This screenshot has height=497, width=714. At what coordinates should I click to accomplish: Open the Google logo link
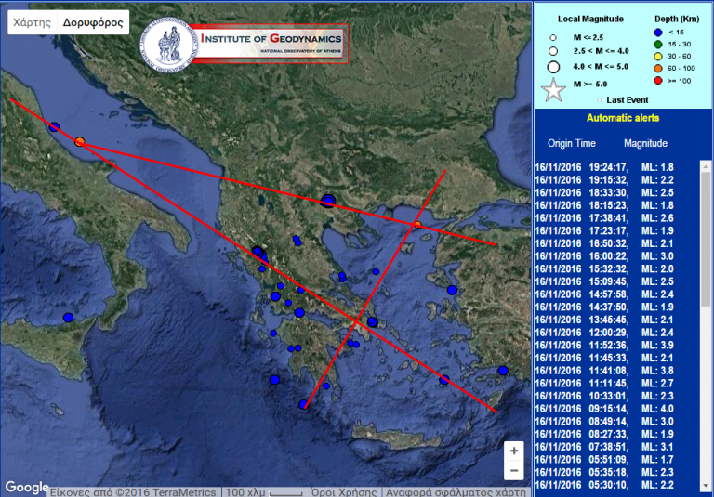(26, 488)
